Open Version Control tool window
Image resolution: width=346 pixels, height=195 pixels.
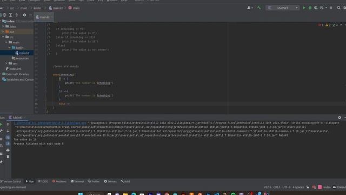click(11, 181)
